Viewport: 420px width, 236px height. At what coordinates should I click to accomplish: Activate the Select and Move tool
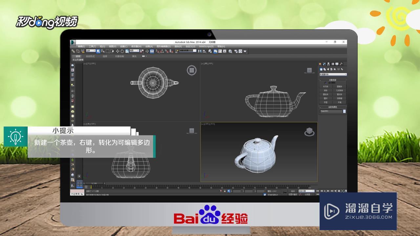[x=117, y=51]
